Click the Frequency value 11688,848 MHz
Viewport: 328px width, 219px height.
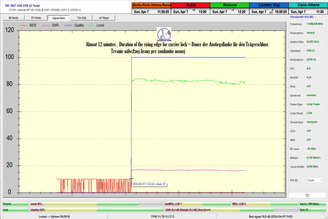pyautogui.click(x=314, y=24)
